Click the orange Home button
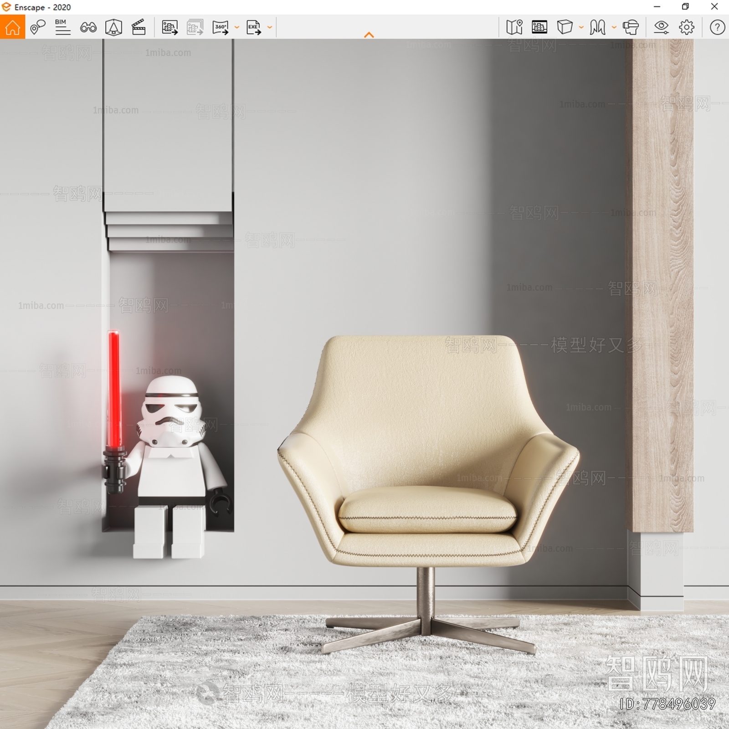Viewport: 729px width, 729px height. 12,27
